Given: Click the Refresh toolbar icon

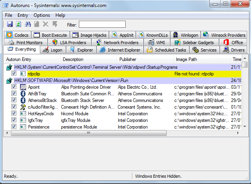Looking at the screenshot, I should 19,24.
